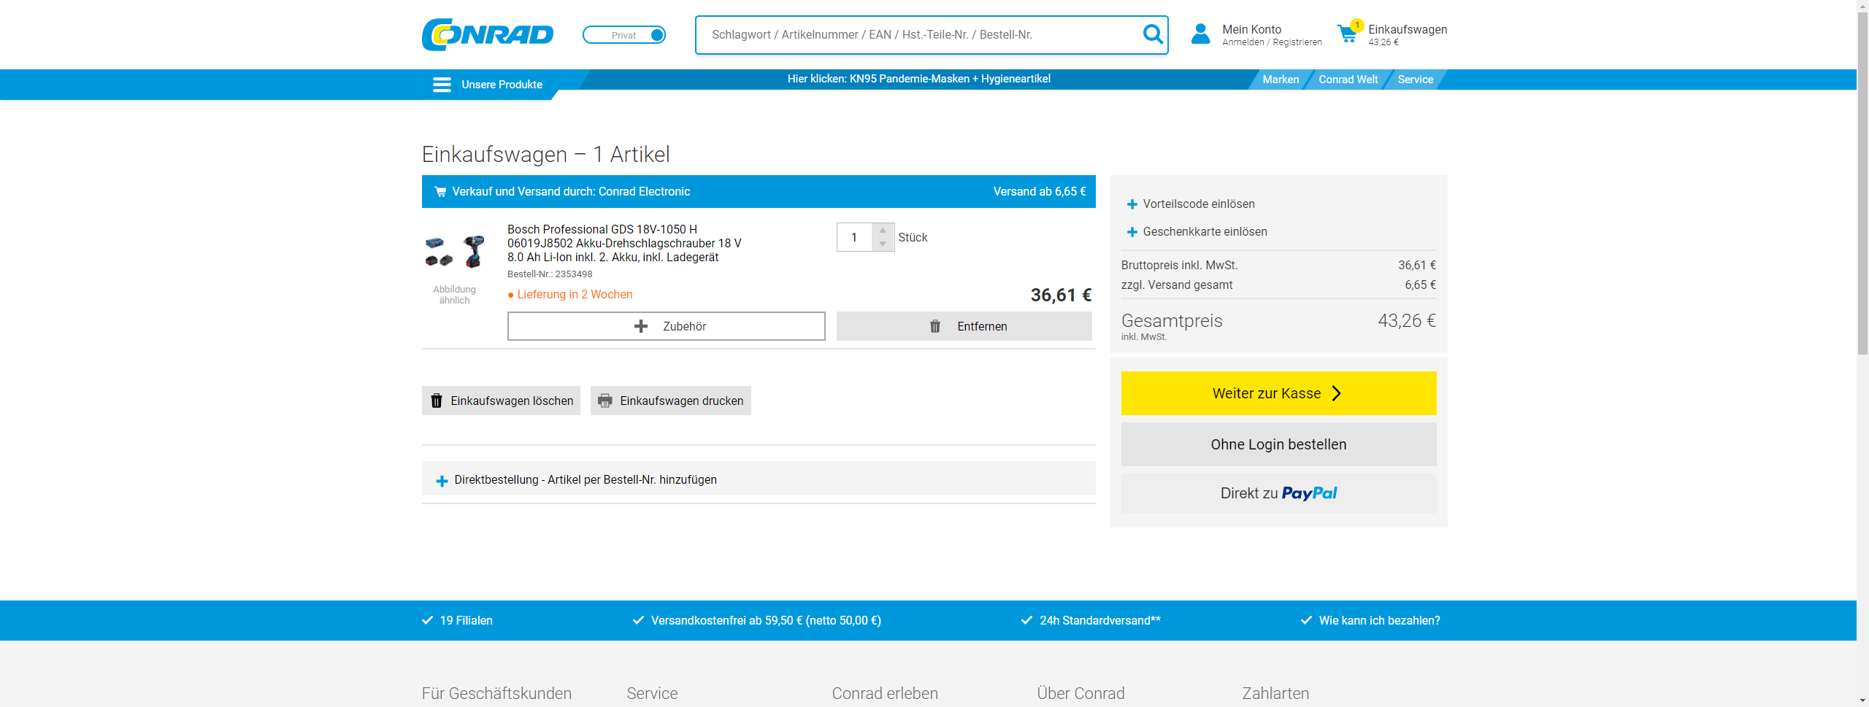The width and height of the screenshot is (1869, 707).
Task: Increase quantity with the up arrow
Action: [x=883, y=231]
